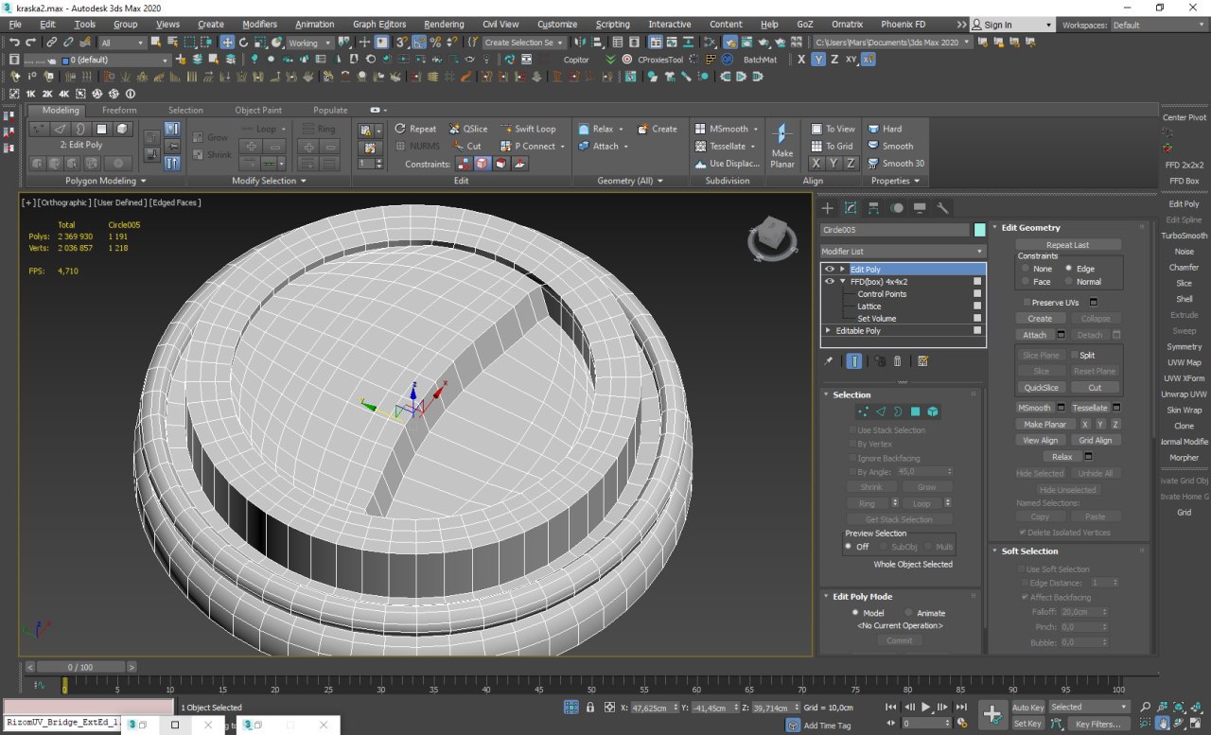The image size is (1211, 735).
Task: Select the None constraint radio button
Action: point(1024,269)
